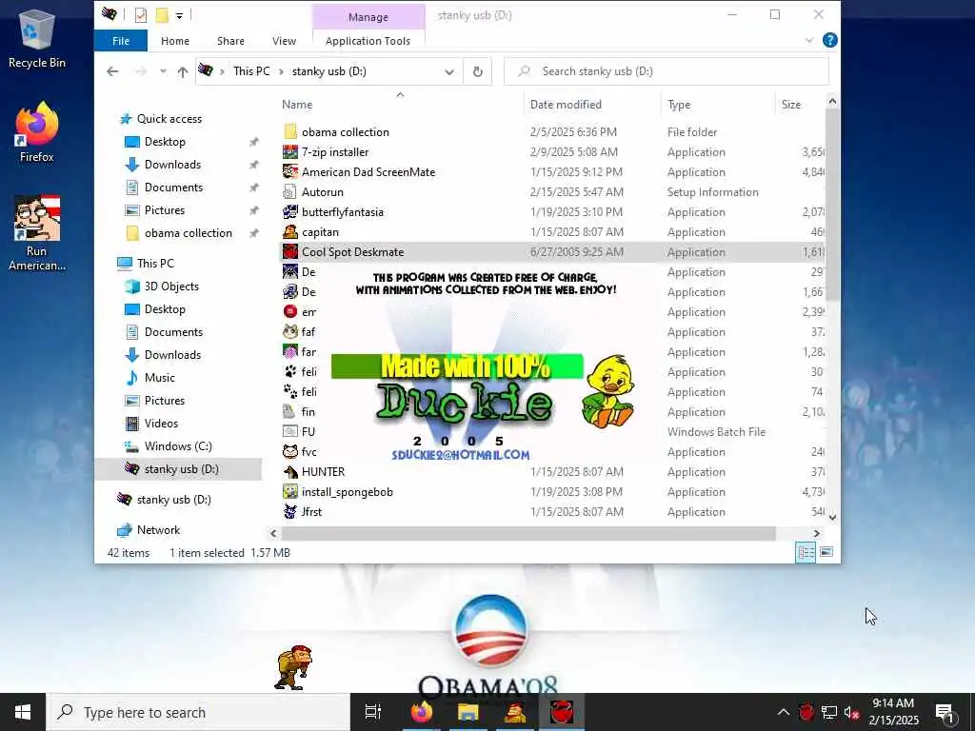Open the File tab
Image resolution: width=975 pixels, height=731 pixels.
[x=121, y=40]
